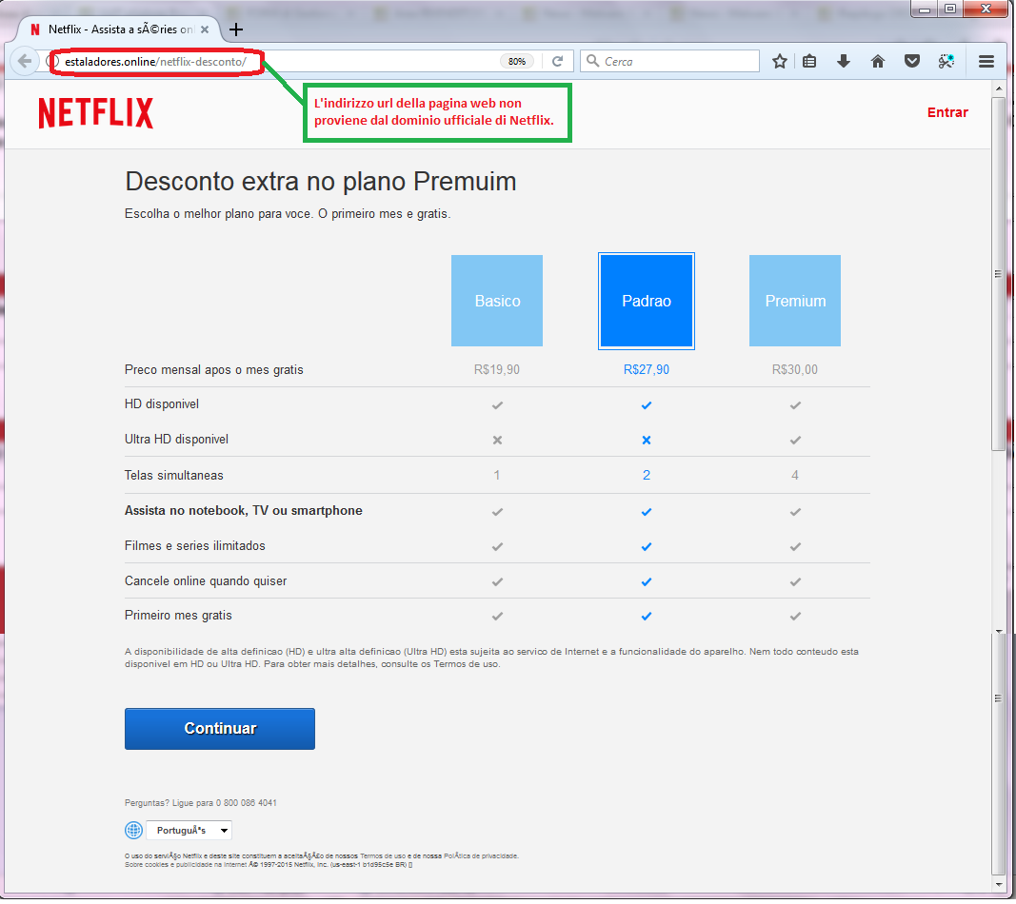Click Cancele online quando quiser label
This screenshot has width=1016, height=904.
[206, 580]
